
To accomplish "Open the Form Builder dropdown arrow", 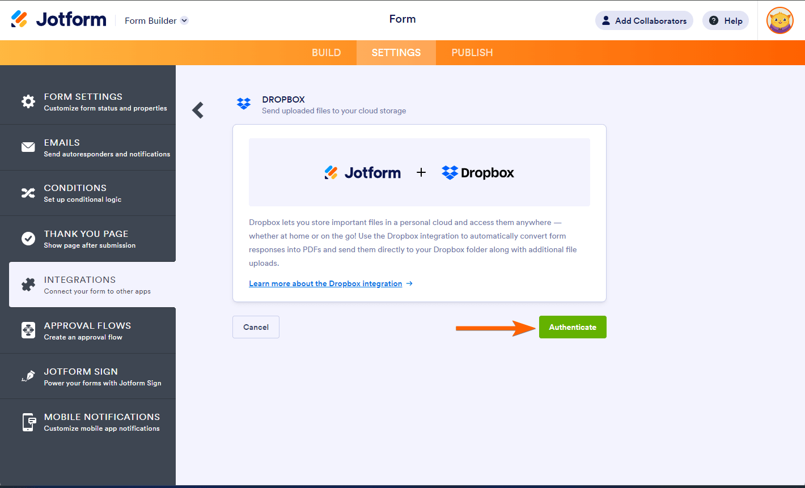I will (184, 21).
